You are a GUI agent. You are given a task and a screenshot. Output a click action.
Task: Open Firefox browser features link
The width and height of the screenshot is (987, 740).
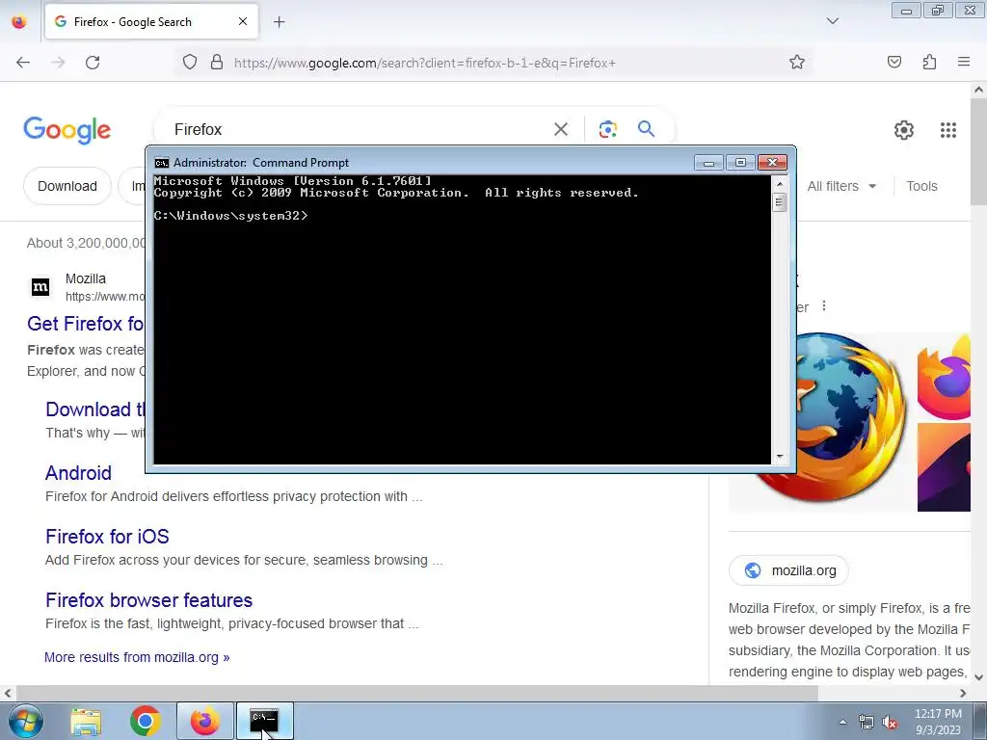point(148,599)
